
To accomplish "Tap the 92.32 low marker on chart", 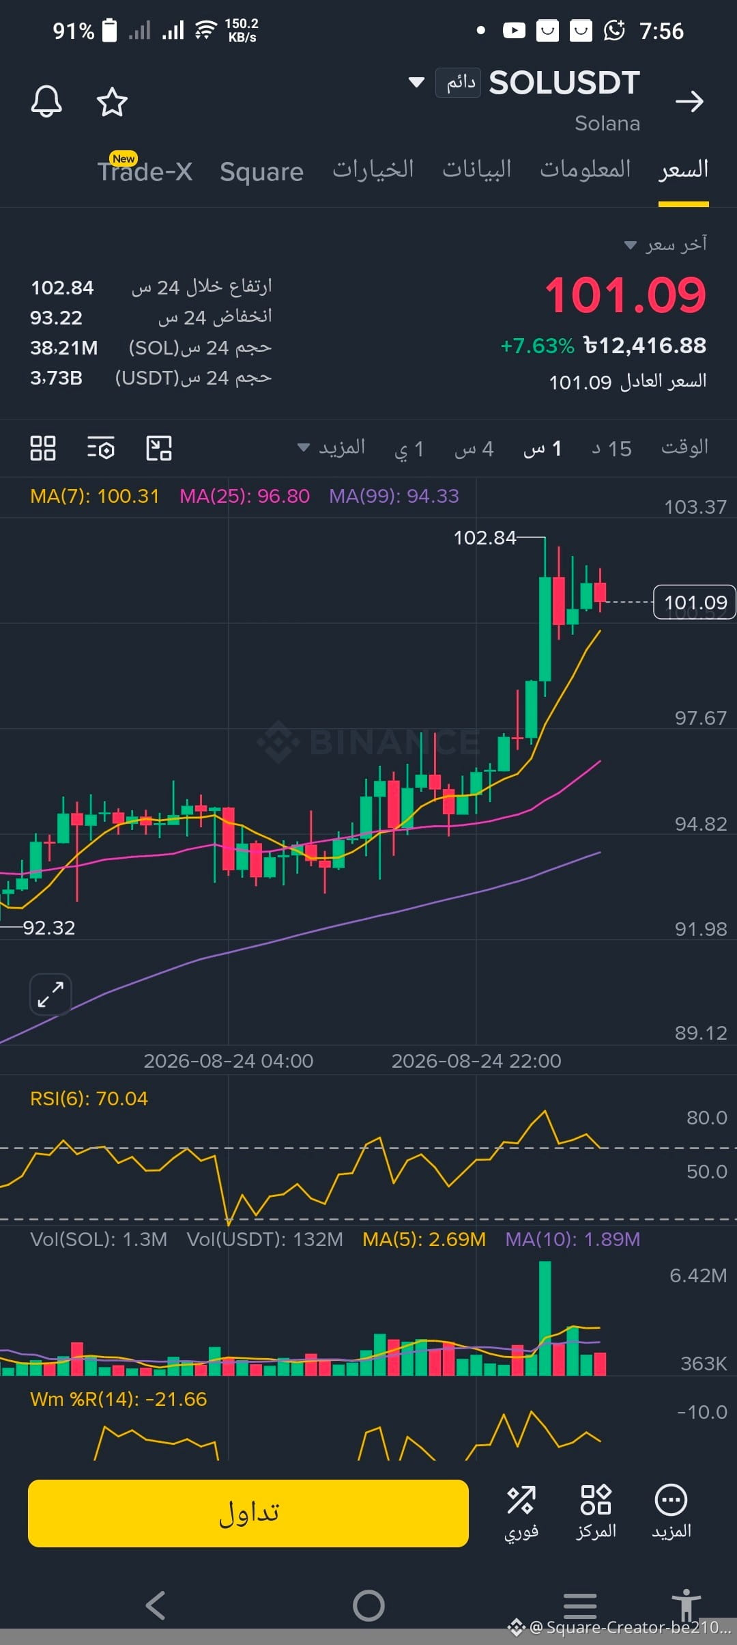I will point(48,928).
